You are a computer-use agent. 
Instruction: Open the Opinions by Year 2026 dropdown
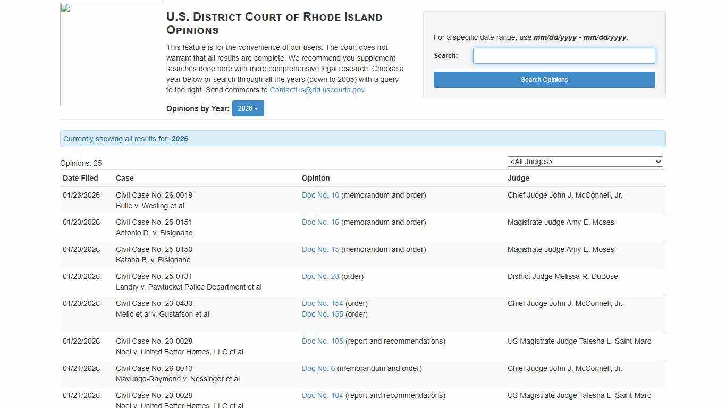point(248,108)
